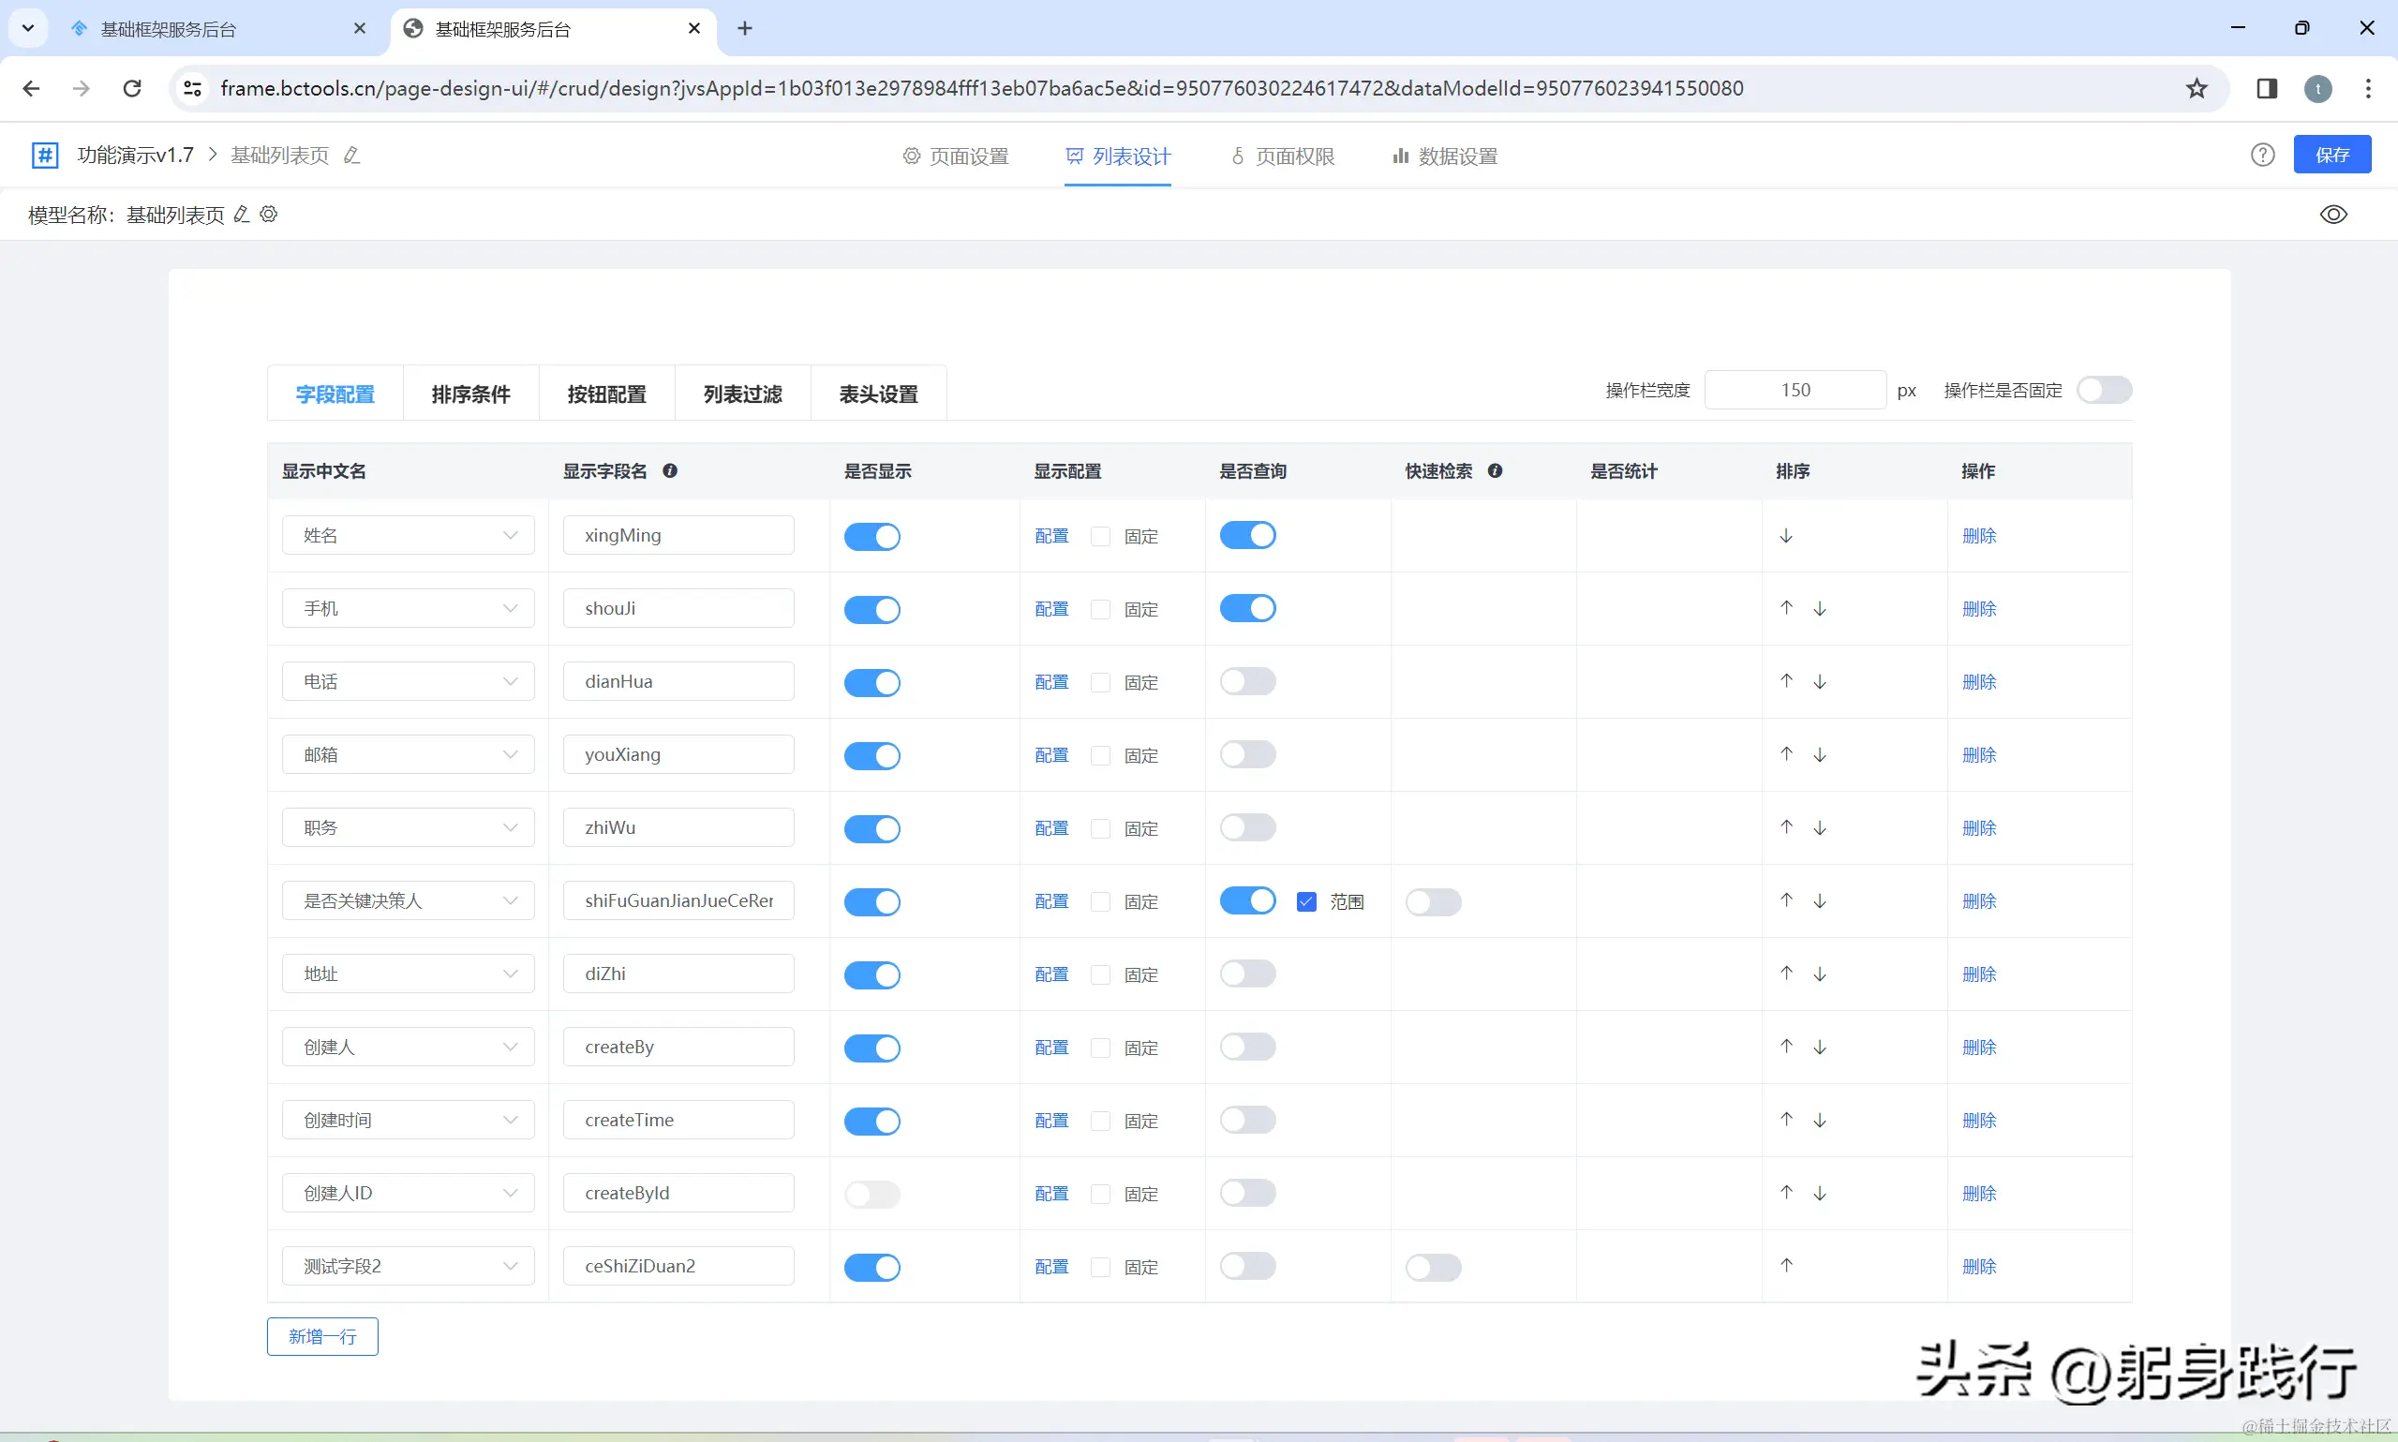Screen dimensions: 2398x1442
Task: Switch to the 按钮配置 tab
Action: [x=606, y=394]
